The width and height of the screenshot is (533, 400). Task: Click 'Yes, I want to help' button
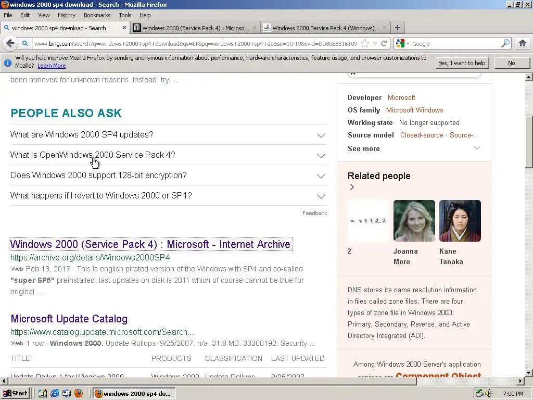click(x=462, y=63)
